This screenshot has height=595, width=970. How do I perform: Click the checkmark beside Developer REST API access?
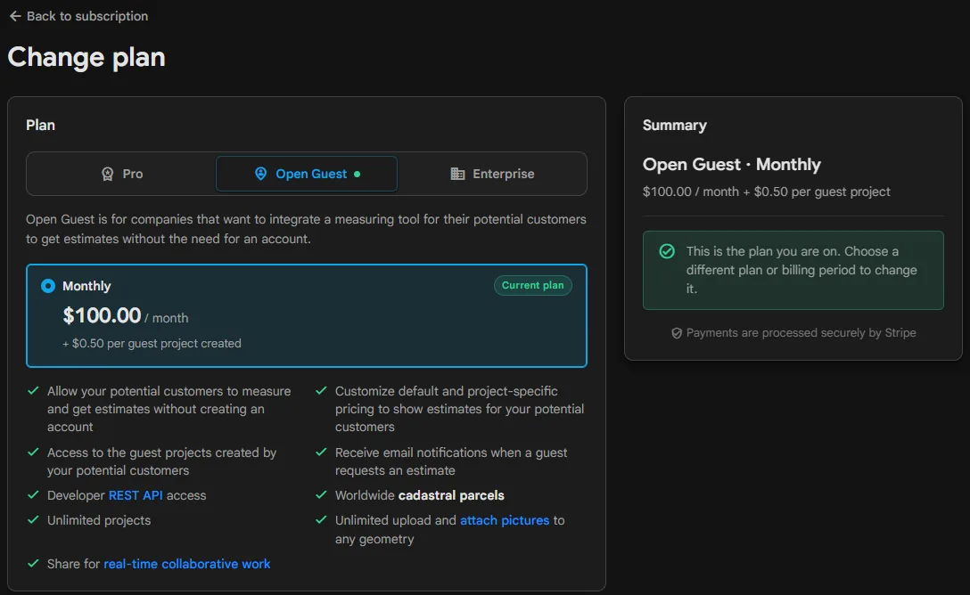33,495
